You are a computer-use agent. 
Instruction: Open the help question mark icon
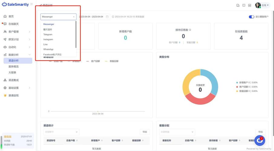pos(244,5)
